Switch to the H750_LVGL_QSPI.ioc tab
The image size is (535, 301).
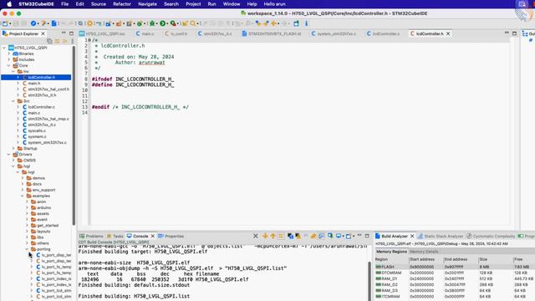[102, 33]
